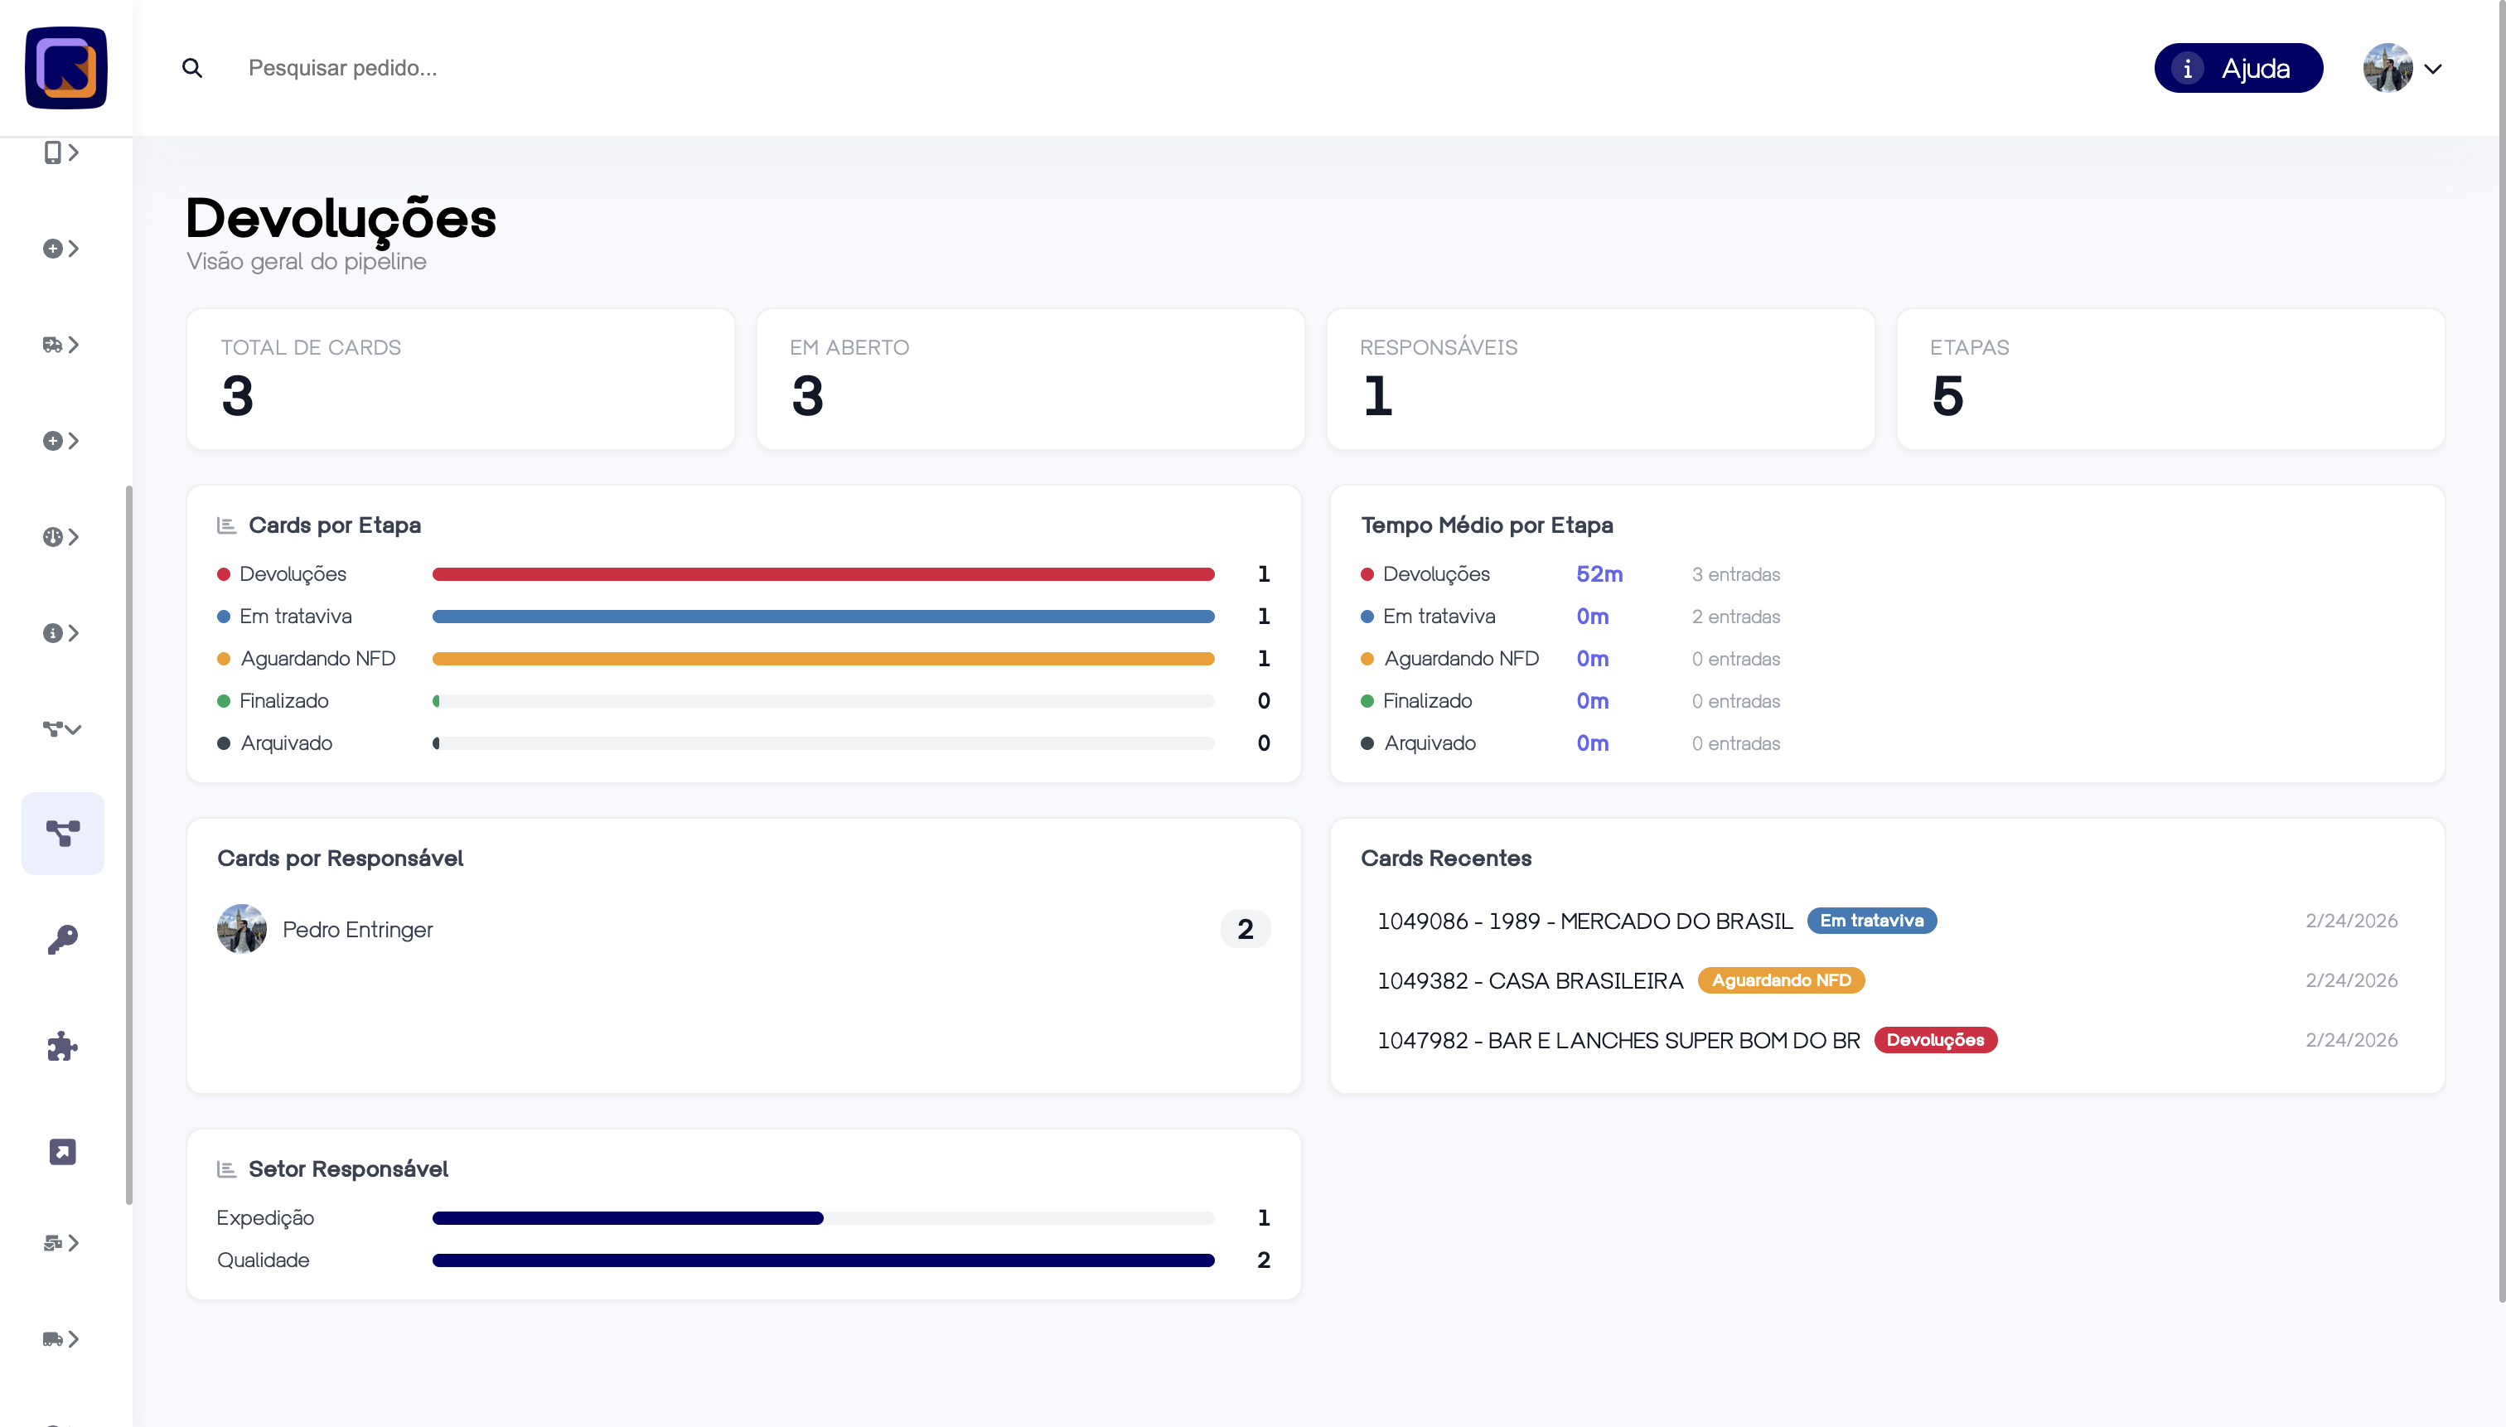This screenshot has width=2506, height=1427.
Task: Open card 1049086 - 1989 - MERCADO DO BRASIL
Action: (x=1584, y=922)
